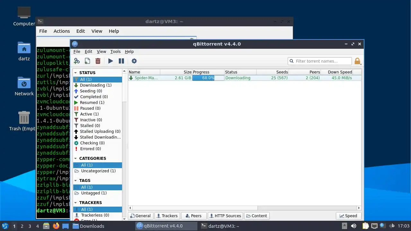Select the Active (1) status filter
The height and width of the screenshot is (231, 411).
tap(98, 114)
